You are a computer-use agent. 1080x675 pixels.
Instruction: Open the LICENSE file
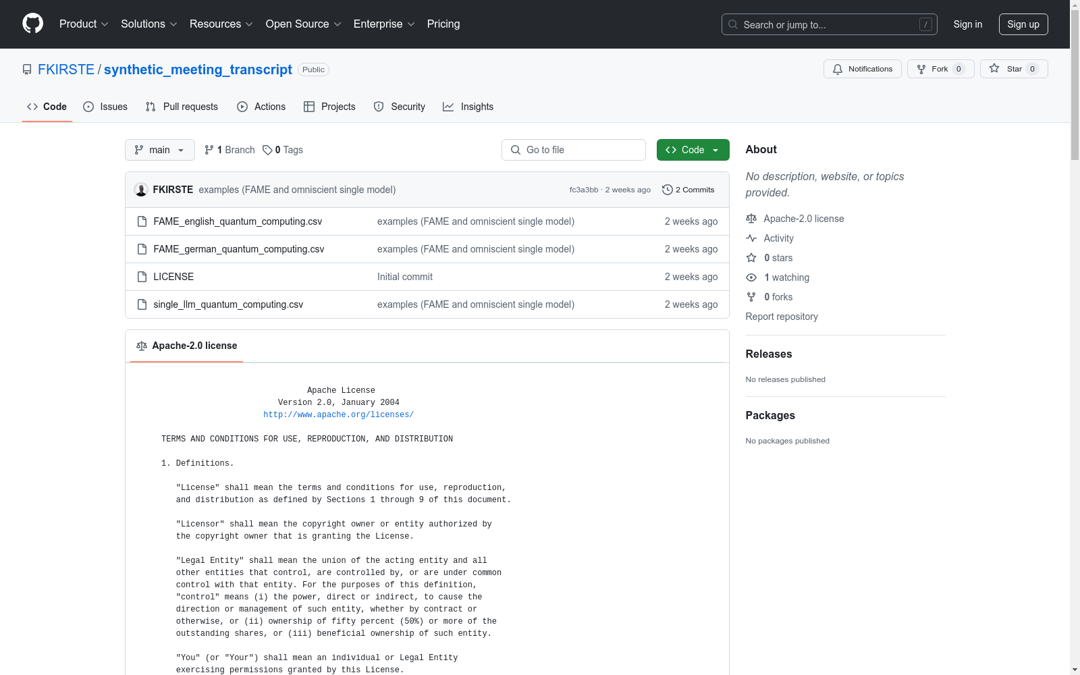pos(173,277)
